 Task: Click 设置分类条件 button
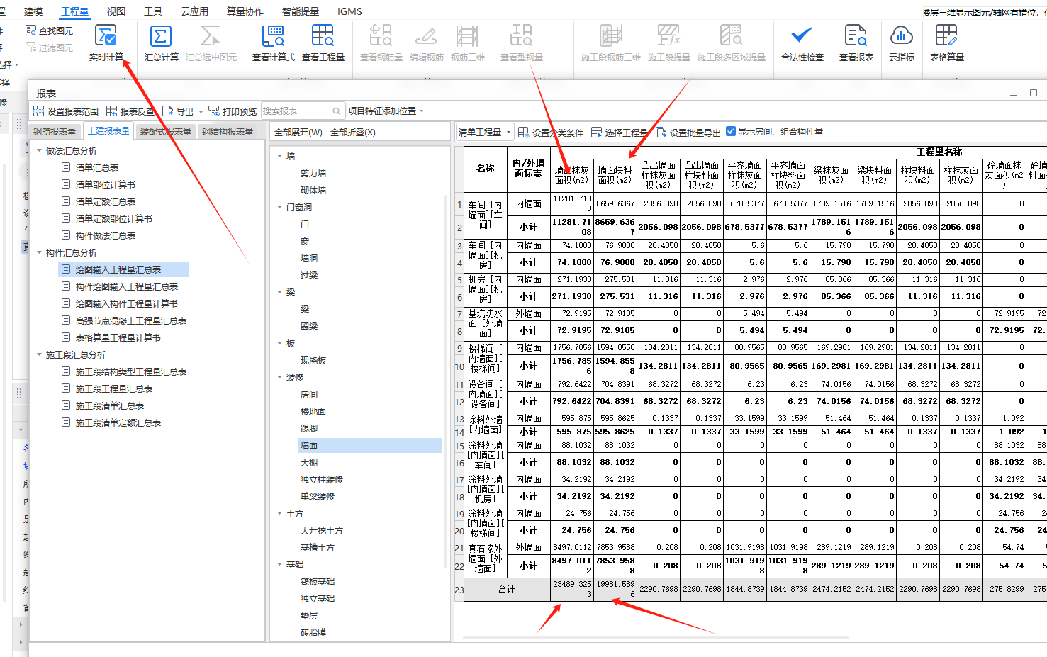[x=551, y=133]
